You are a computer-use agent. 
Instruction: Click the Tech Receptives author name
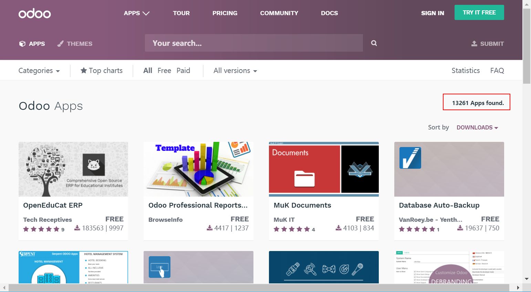(x=48, y=220)
